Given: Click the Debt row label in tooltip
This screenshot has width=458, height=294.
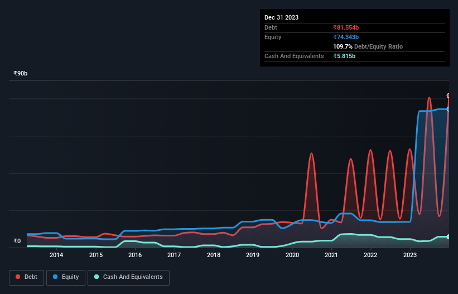Looking at the screenshot, I should coord(271,27).
